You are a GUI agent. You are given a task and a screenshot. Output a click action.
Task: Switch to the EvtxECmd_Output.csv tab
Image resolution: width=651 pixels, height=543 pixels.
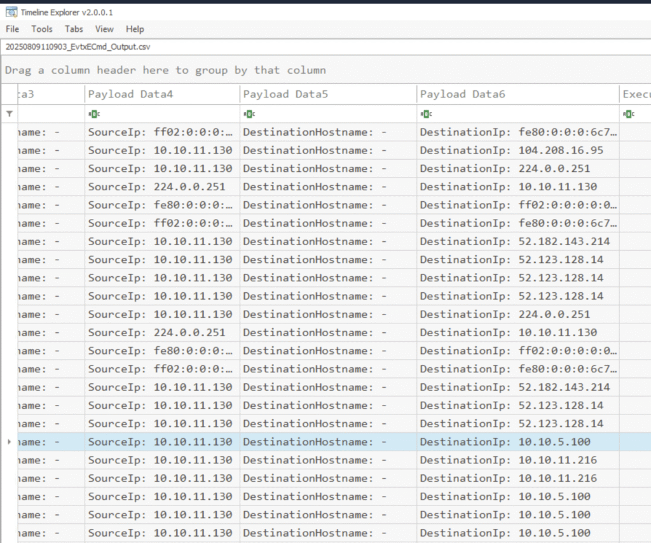78,47
